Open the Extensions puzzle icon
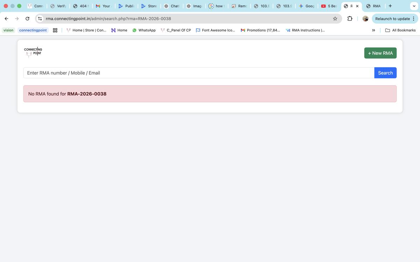Viewport: 420px width, 262px height. pyautogui.click(x=350, y=19)
